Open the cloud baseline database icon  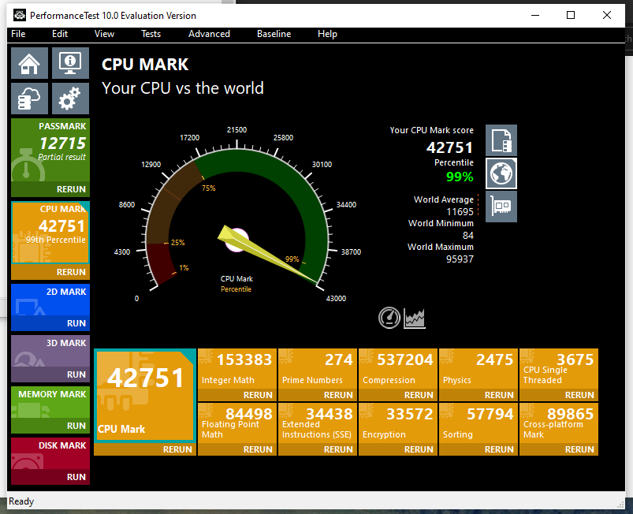(29, 99)
